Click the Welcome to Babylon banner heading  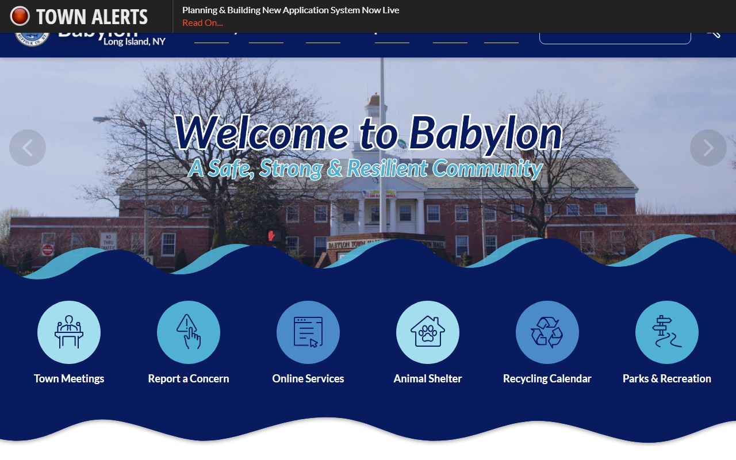click(x=368, y=133)
